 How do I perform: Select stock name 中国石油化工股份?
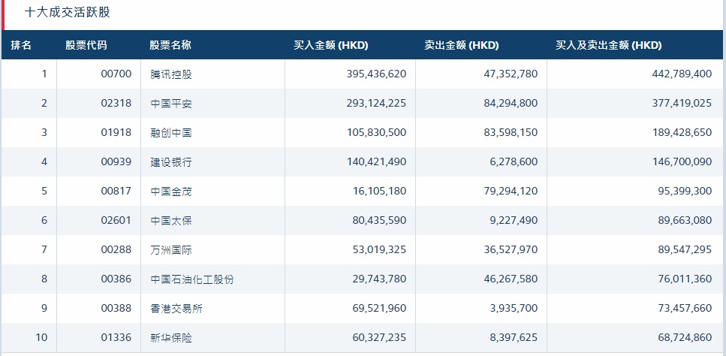pyautogui.click(x=192, y=279)
